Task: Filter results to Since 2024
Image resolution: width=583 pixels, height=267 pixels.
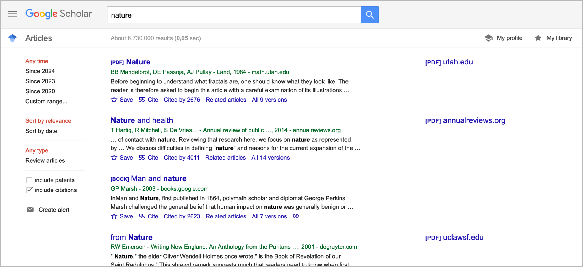Action: (40, 71)
